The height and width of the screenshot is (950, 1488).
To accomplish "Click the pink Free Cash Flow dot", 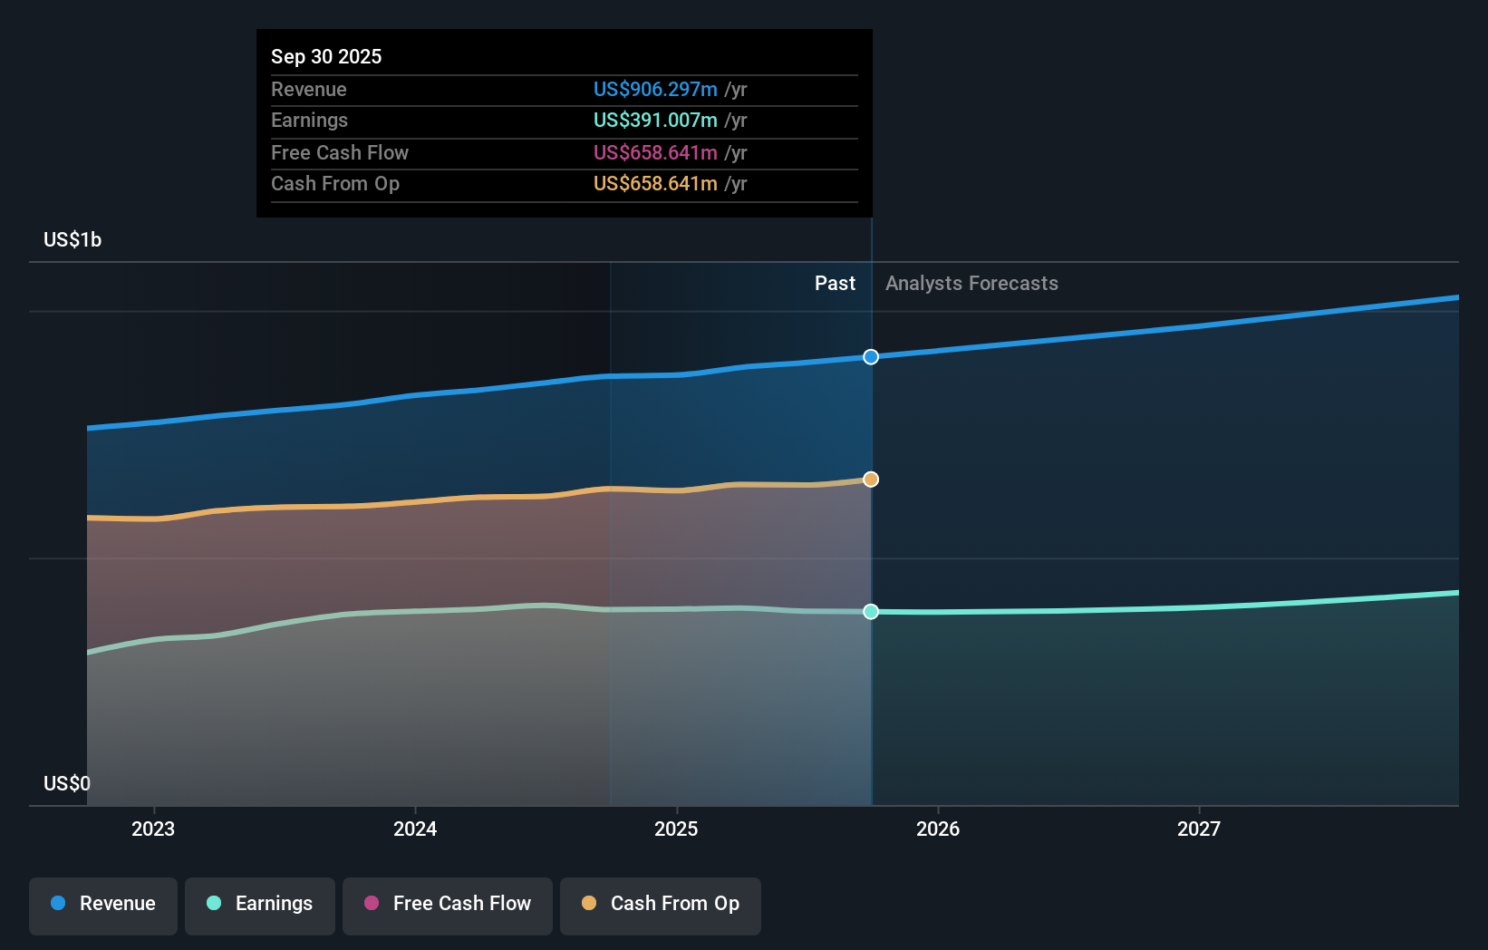I will [371, 904].
